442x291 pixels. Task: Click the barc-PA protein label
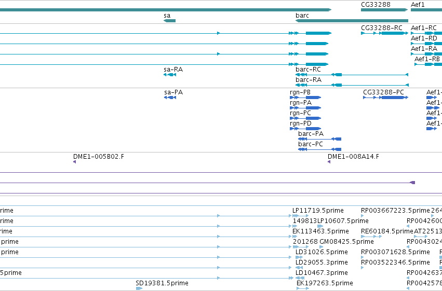click(311, 134)
